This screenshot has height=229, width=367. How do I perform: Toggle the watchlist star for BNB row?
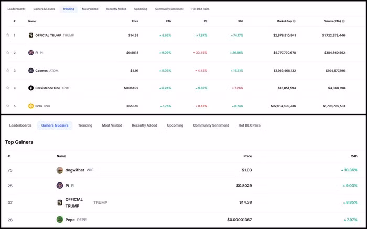pyautogui.click(x=8, y=106)
